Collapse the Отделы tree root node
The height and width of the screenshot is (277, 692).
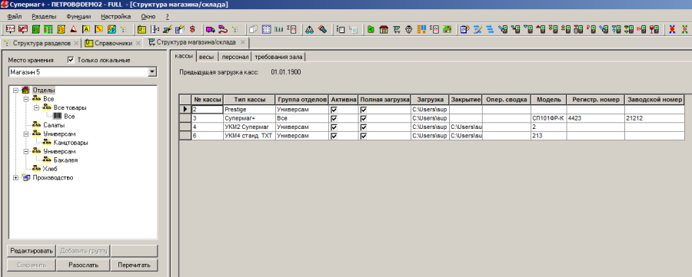coord(16,90)
